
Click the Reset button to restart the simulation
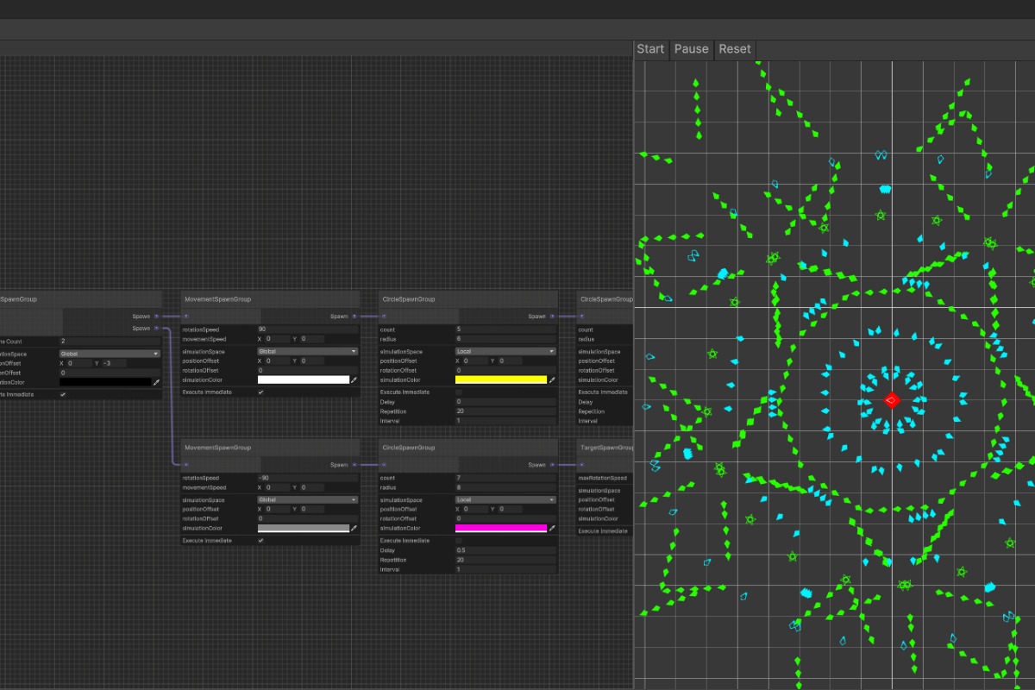[x=735, y=49]
